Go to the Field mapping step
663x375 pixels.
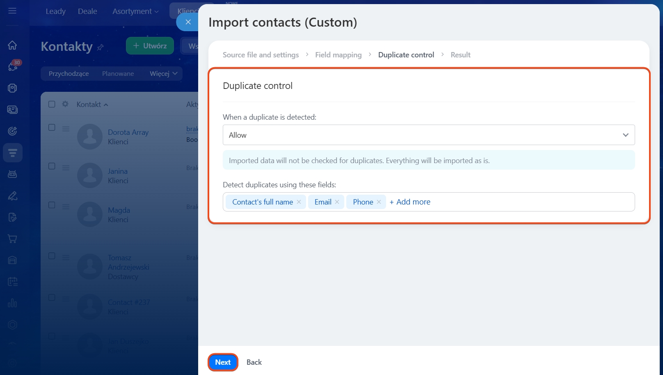pos(338,55)
